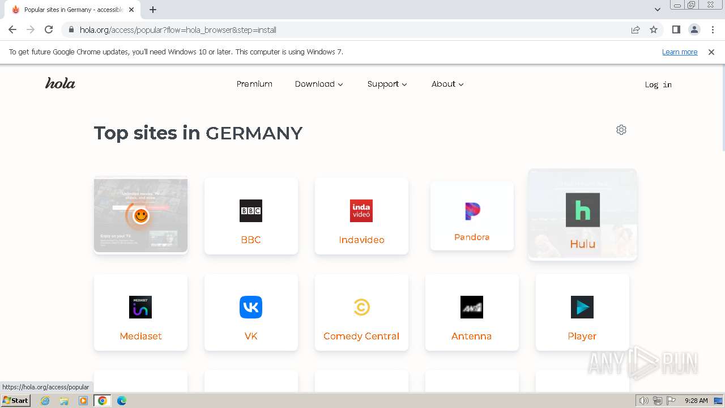Close the Popular sites in Germany tab
This screenshot has width=725, height=408.
(x=131, y=10)
